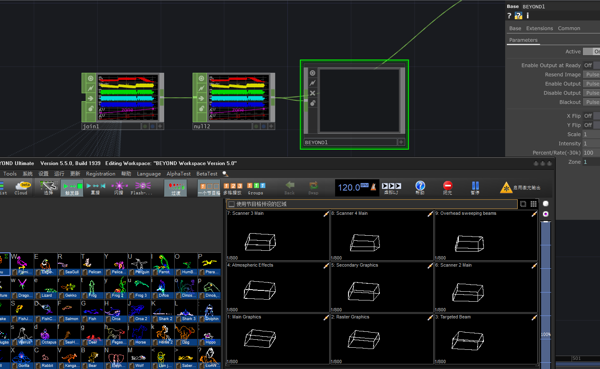Screen dimensions: 600x369
Task: Click the plus icon beside null2 name
Action: click(x=271, y=126)
